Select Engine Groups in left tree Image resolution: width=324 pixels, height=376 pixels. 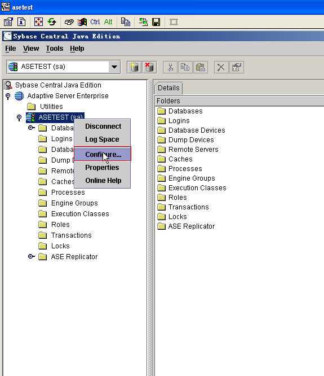coord(74,203)
